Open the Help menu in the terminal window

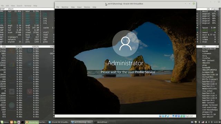[x=35, y=6]
